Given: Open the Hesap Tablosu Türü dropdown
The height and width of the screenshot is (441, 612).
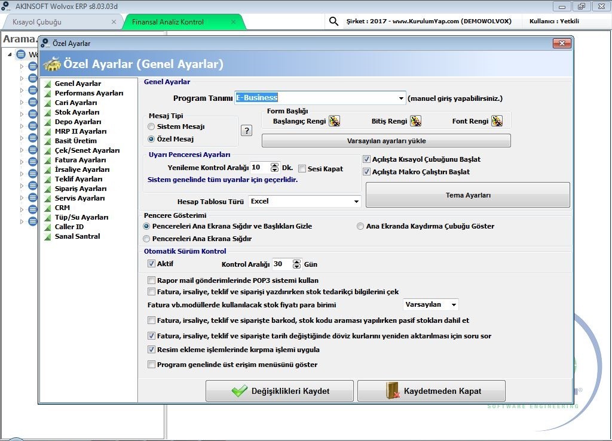Looking at the screenshot, I should point(356,202).
